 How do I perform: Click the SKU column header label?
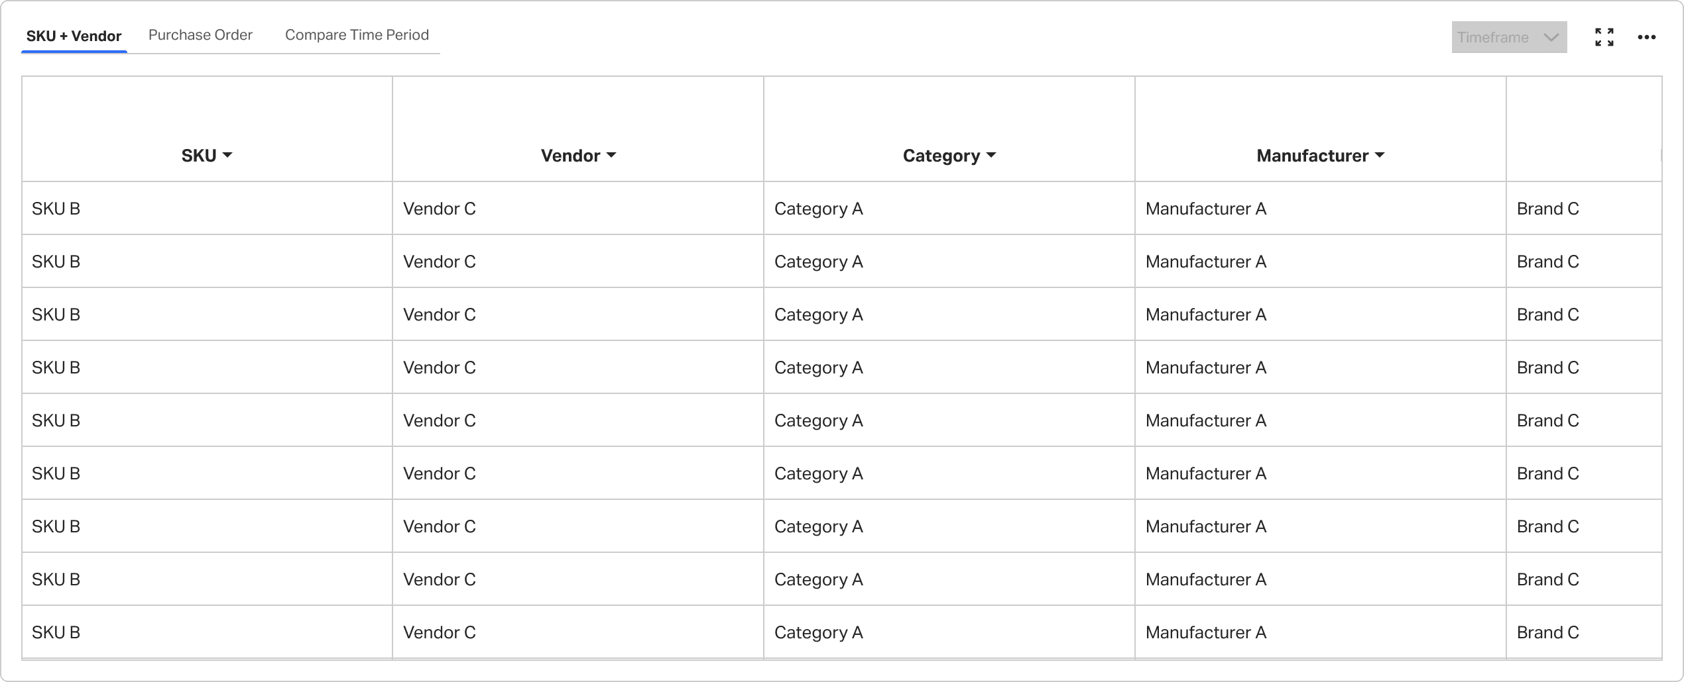click(199, 156)
